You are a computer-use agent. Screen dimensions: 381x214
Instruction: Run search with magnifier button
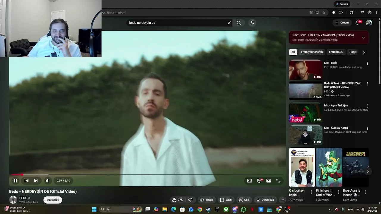click(239, 23)
